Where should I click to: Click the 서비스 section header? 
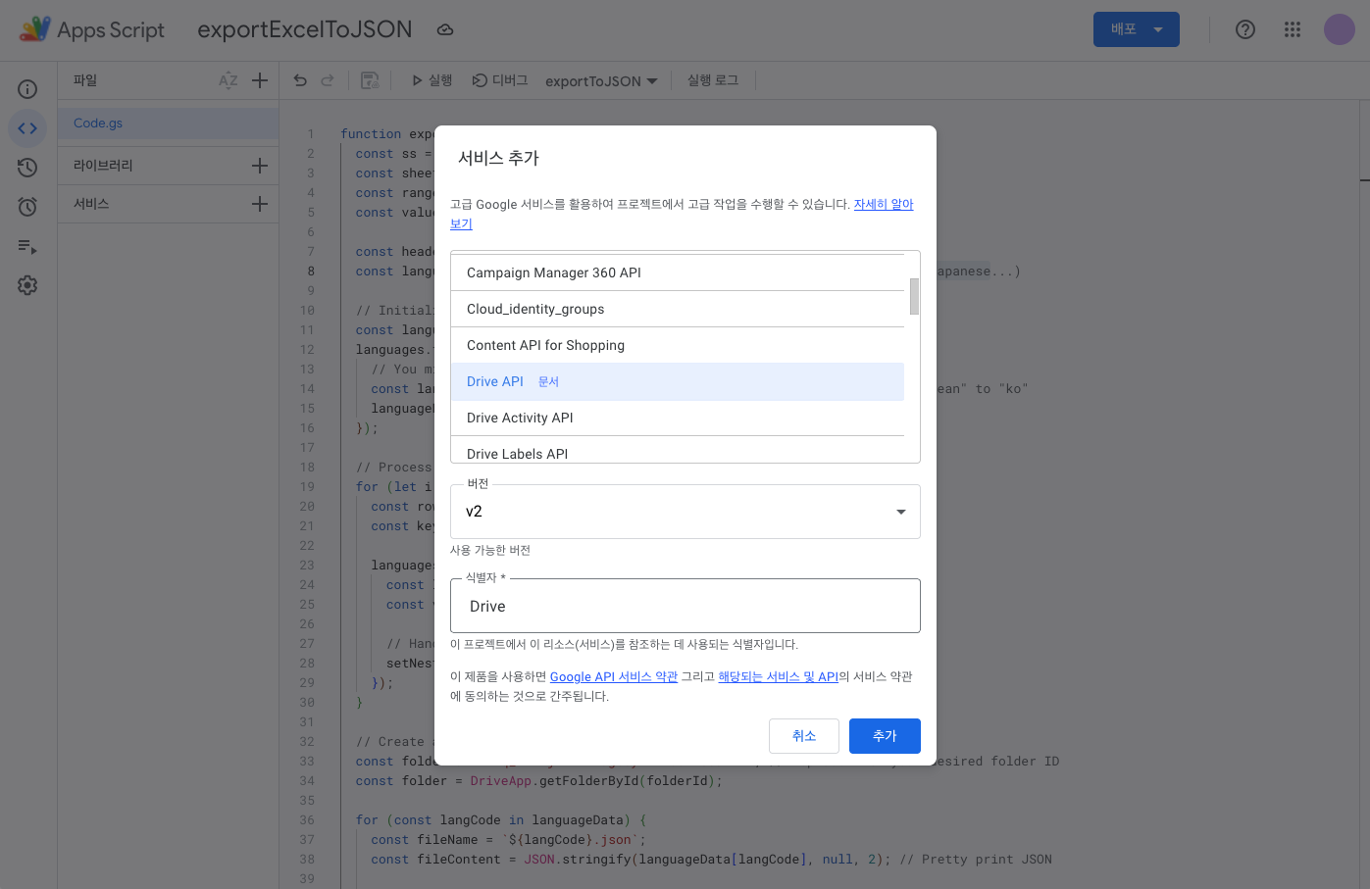(91, 204)
